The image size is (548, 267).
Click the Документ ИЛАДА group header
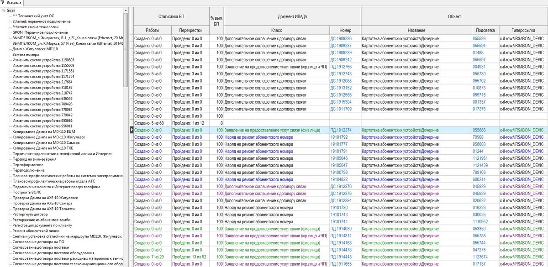point(292,16)
